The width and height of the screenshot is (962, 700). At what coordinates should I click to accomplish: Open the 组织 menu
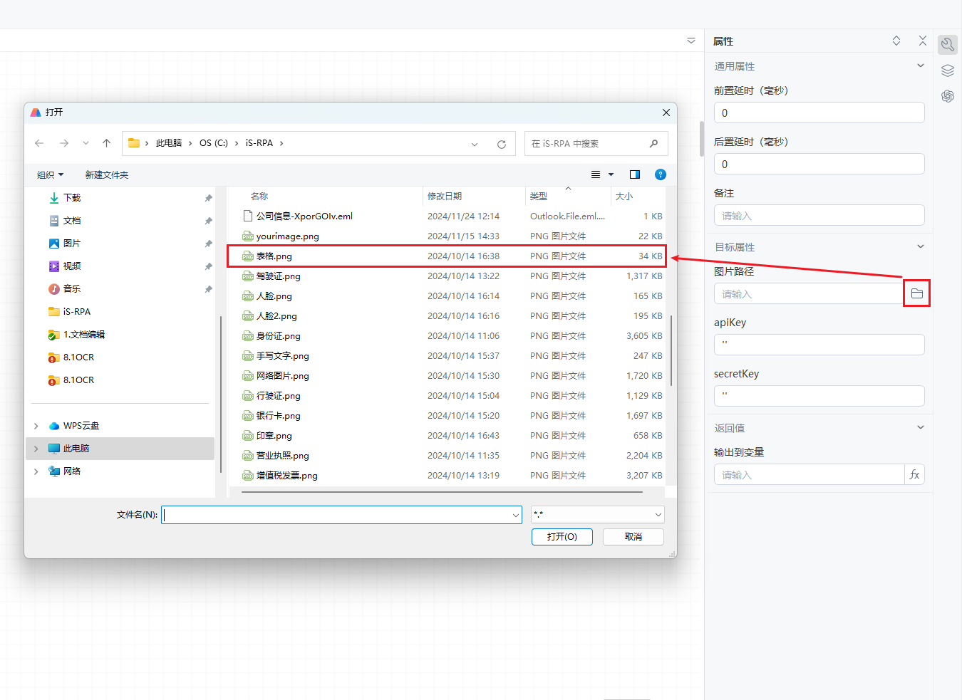point(50,174)
